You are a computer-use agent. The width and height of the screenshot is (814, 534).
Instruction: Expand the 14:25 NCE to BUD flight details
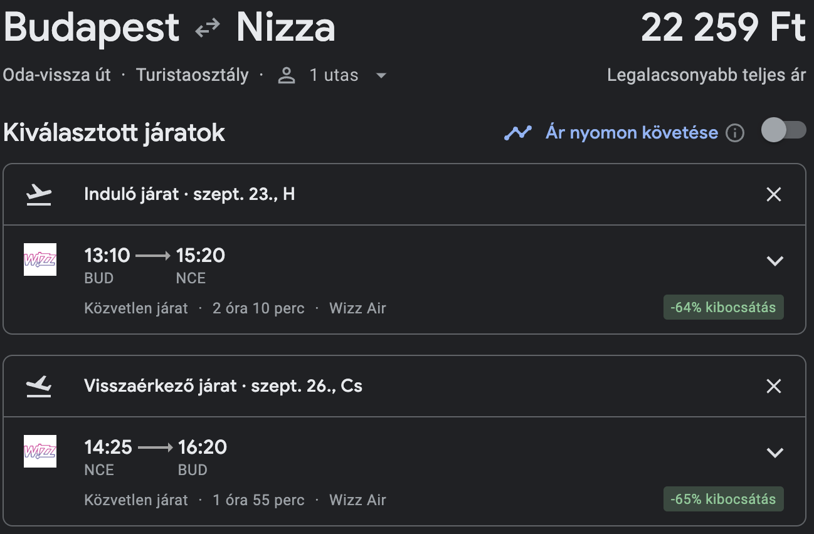(x=776, y=453)
